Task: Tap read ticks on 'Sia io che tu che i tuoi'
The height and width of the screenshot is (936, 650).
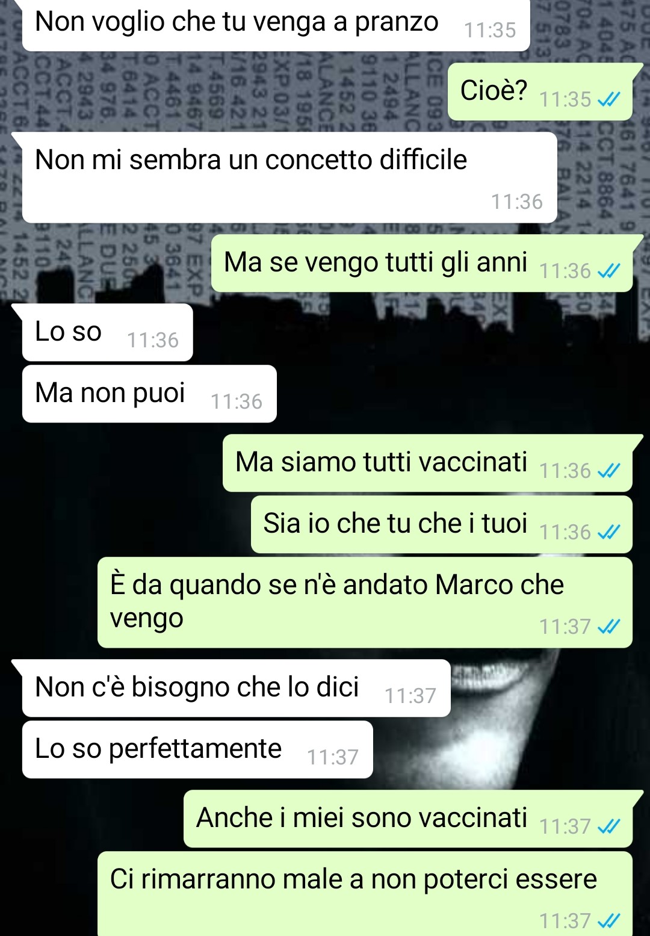Action: click(x=608, y=532)
